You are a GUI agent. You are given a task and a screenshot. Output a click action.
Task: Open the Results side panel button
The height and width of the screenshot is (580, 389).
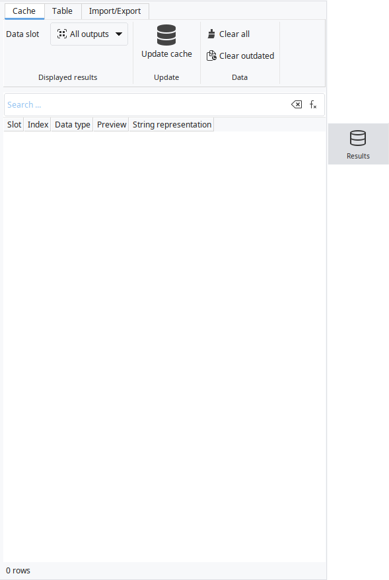tap(359, 144)
